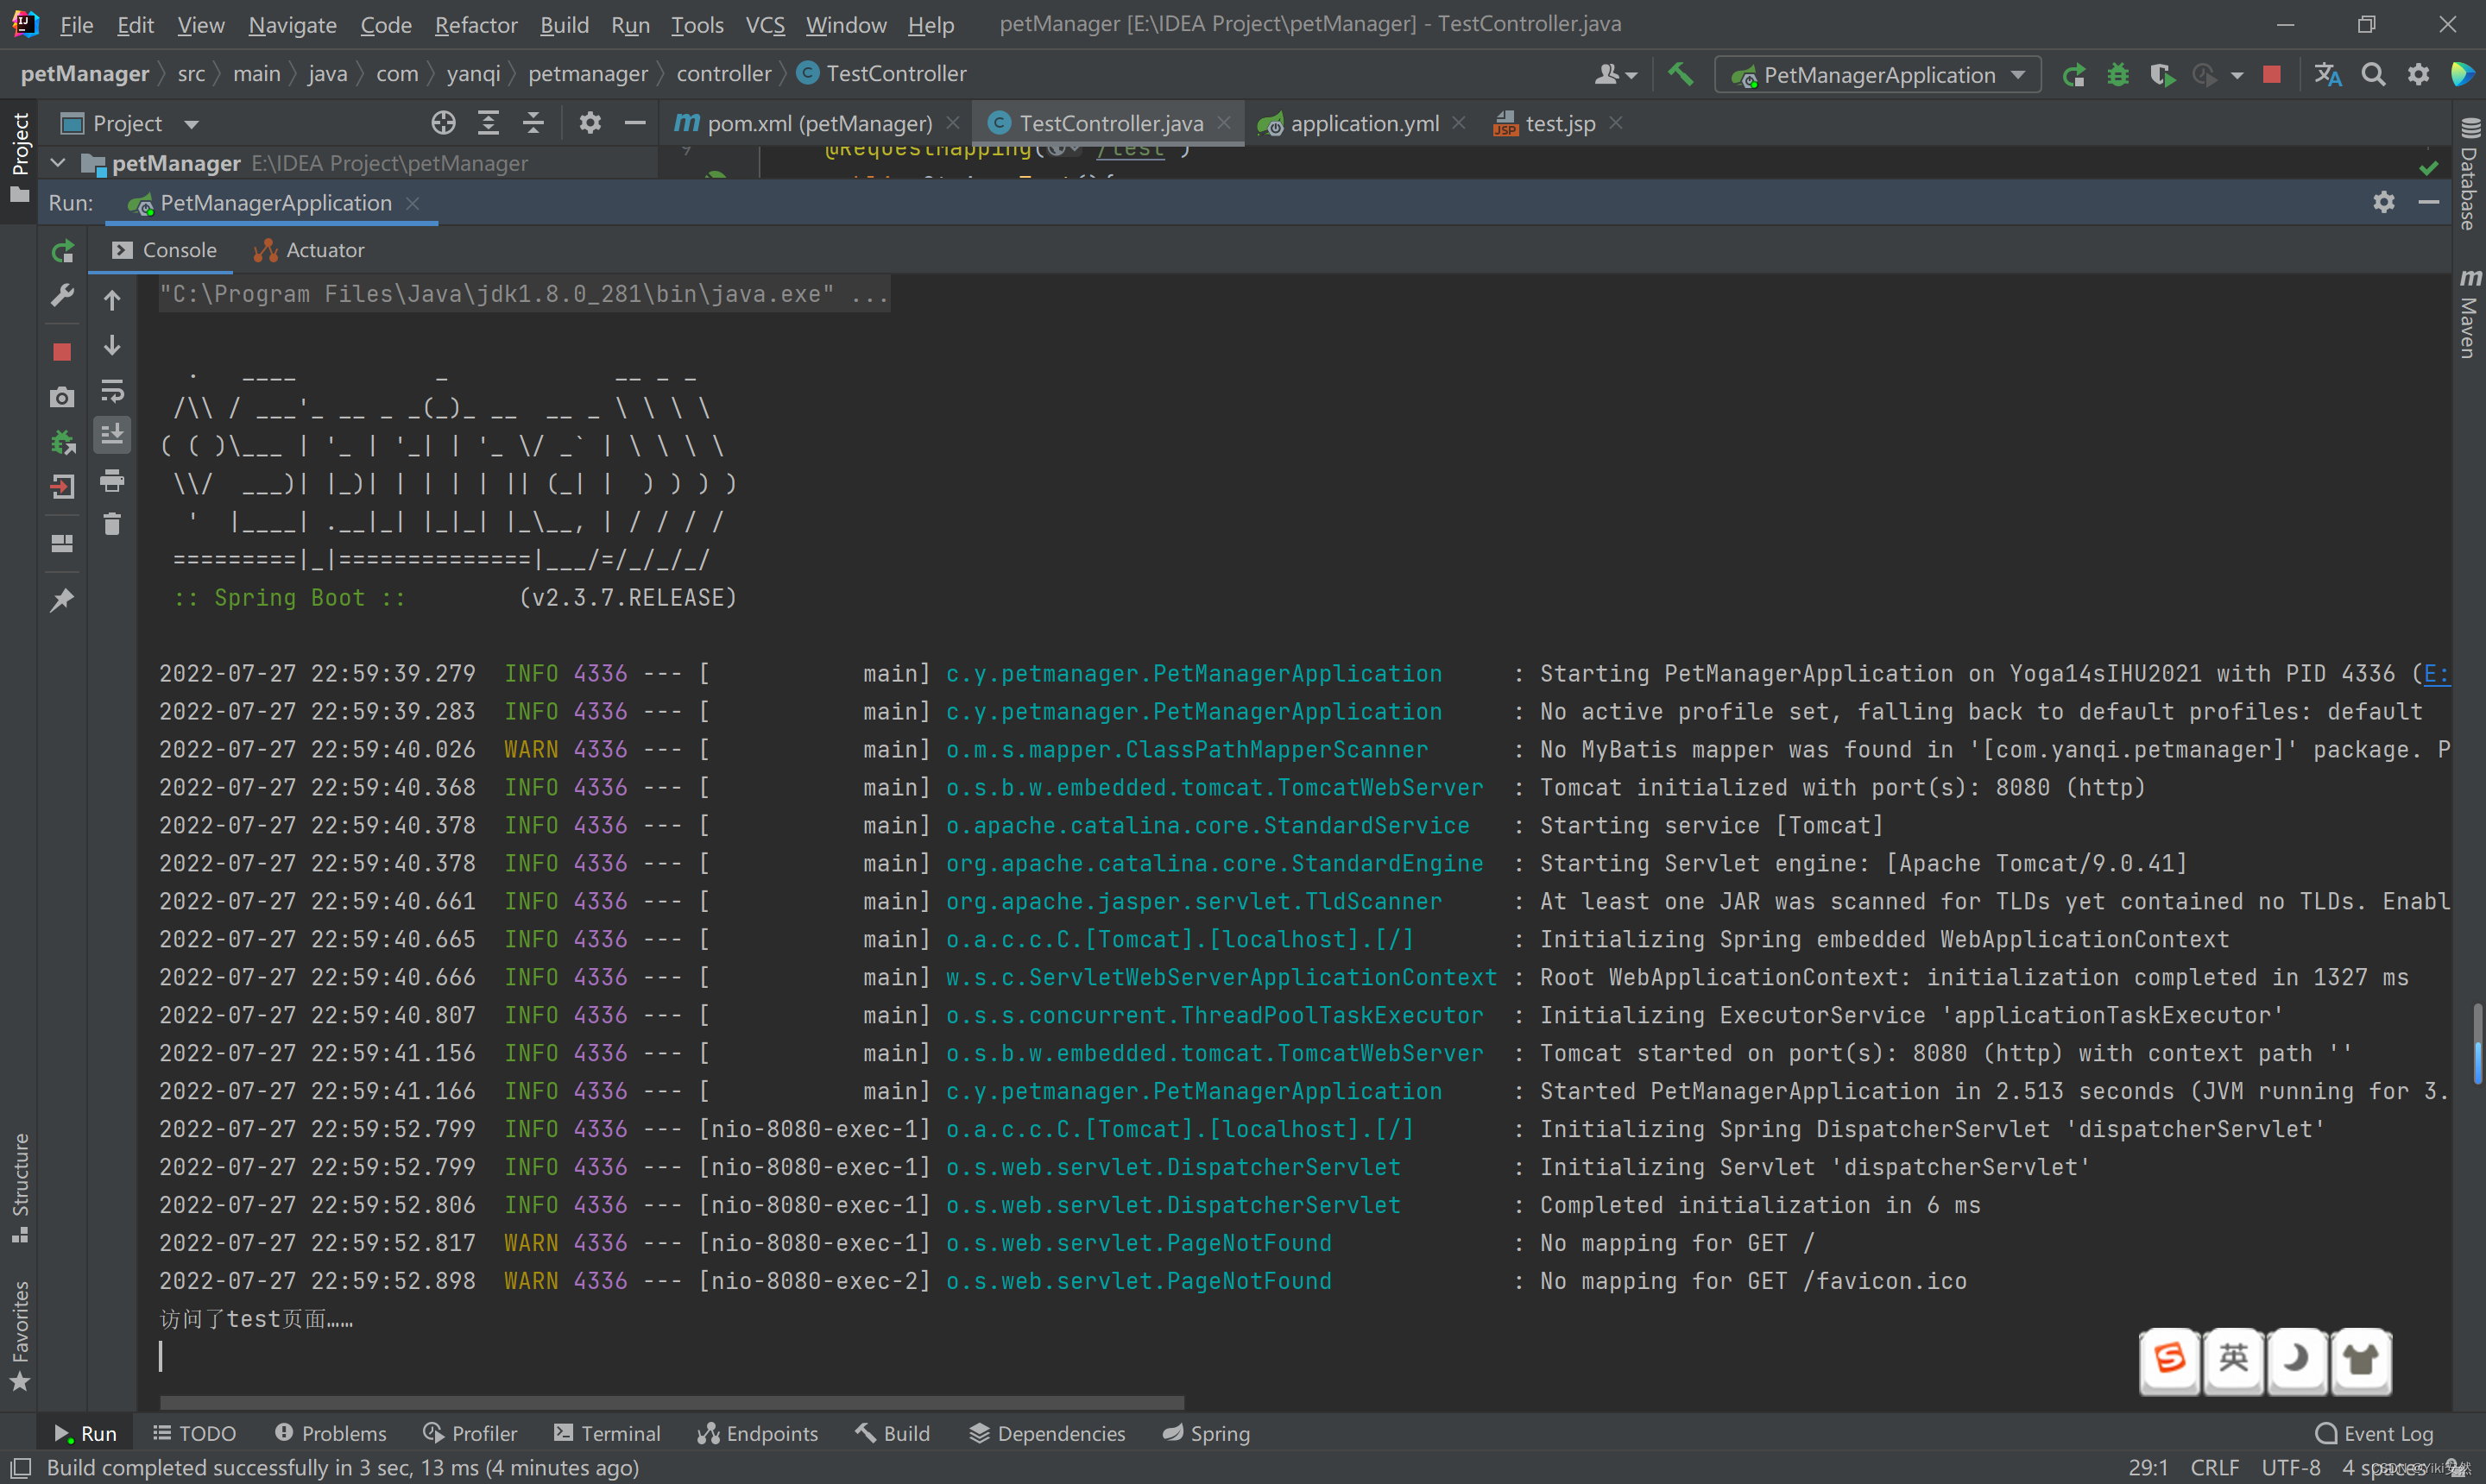This screenshot has width=2486, height=1484.
Task: Click the console horizontal scrollbar
Action: tap(672, 1402)
